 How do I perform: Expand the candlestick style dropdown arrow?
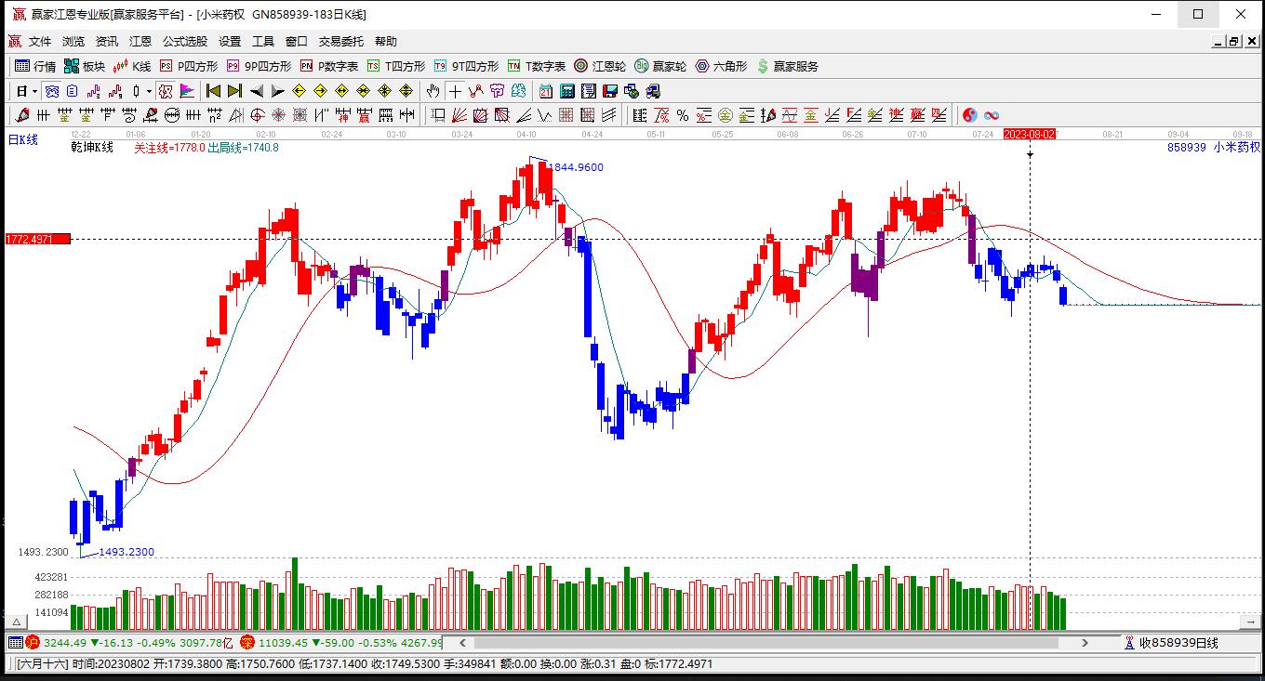coord(149,91)
